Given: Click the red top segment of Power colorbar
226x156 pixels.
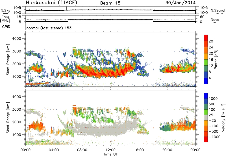Looking at the screenshot, I should click(206, 38).
